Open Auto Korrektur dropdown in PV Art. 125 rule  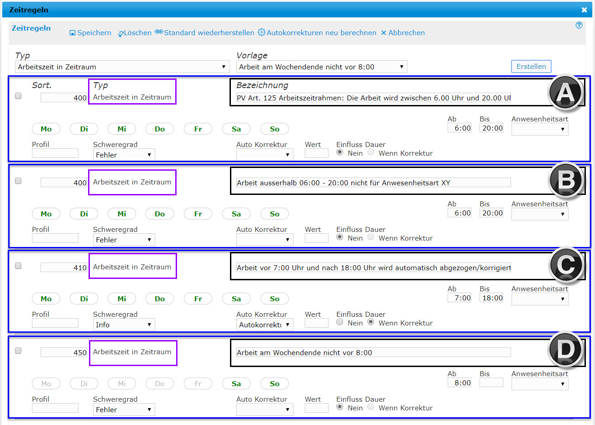coord(265,155)
